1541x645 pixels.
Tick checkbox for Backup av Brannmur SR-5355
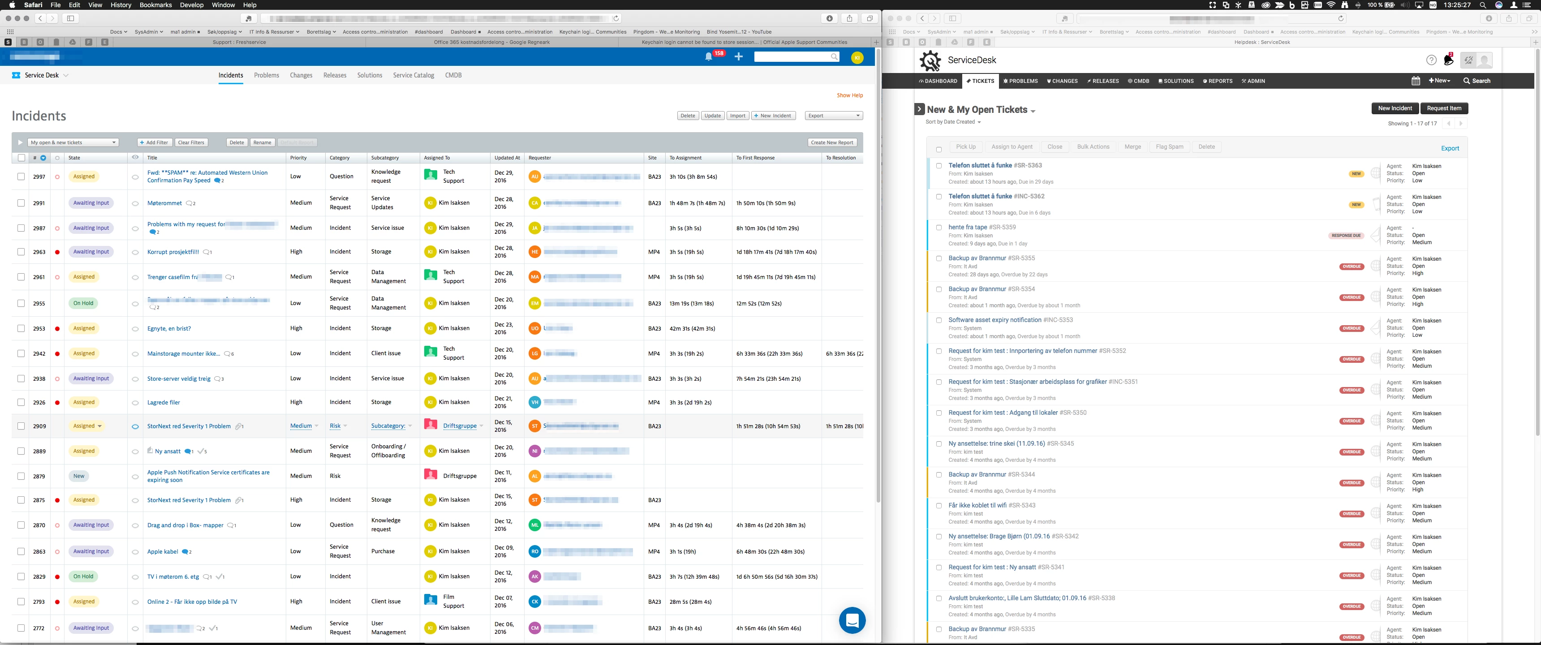(938, 258)
